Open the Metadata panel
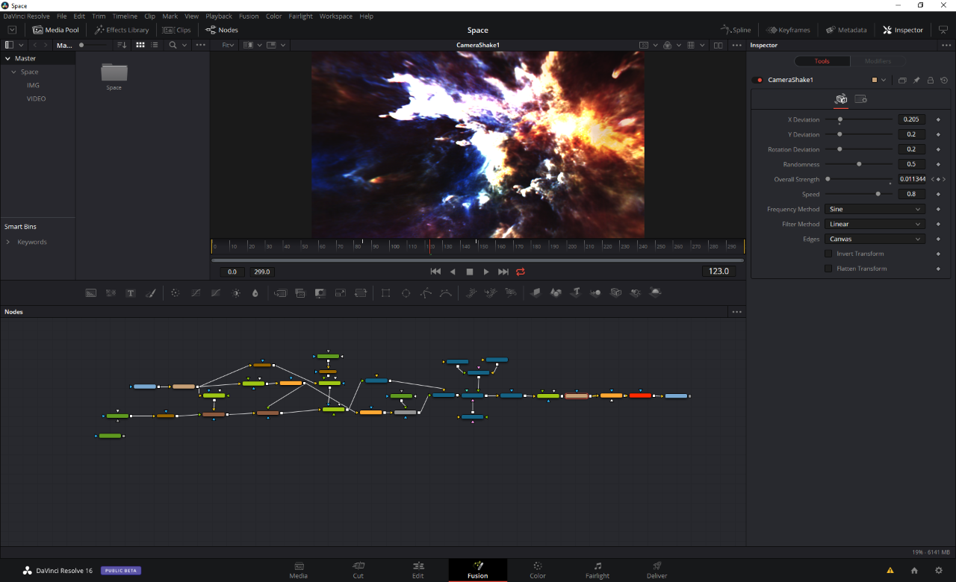The width and height of the screenshot is (956, 582). (x=846, y=30)
